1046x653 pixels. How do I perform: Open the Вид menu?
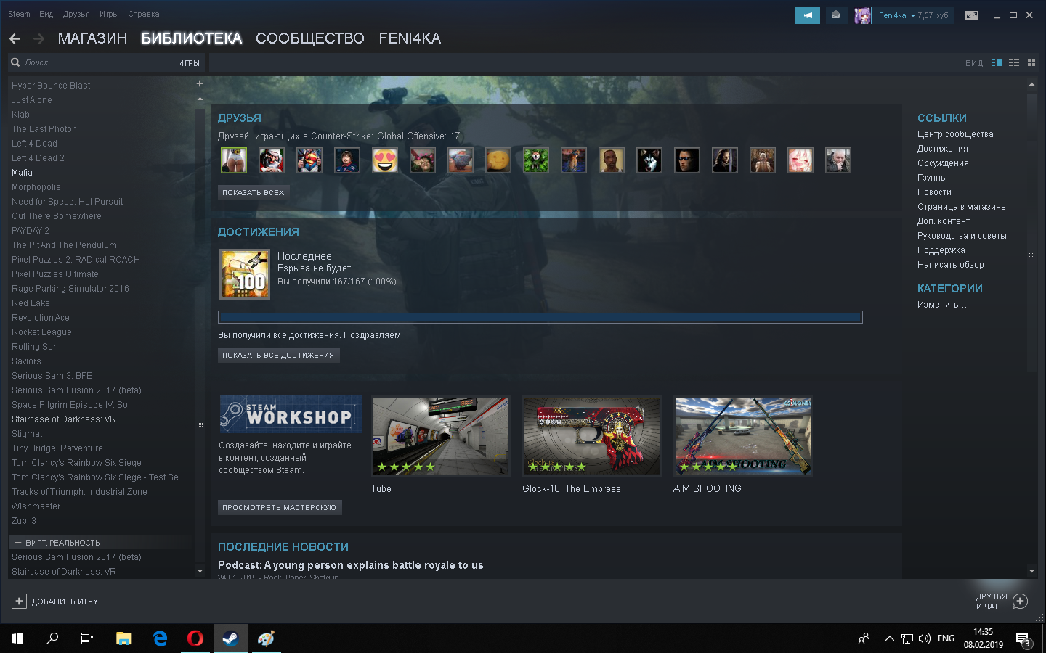[46, 14]
